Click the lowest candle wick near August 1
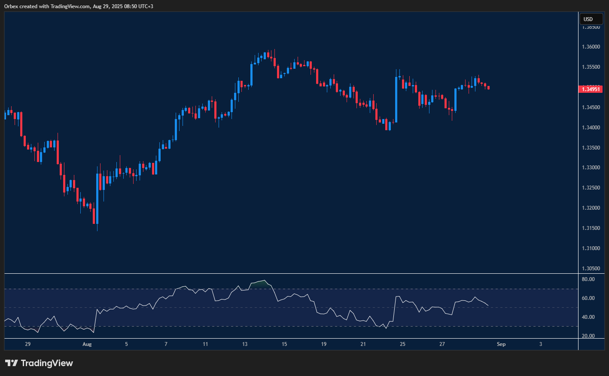The width and height of the screenshot is (609, 376). (x=97, y=228)
